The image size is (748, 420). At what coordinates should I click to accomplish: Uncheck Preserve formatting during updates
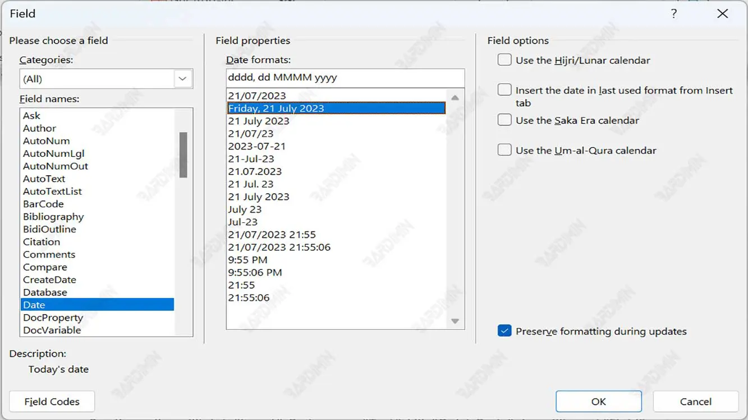point(504,330)
